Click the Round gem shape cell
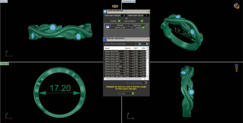Screen dimensions: 243x123 [x=120, y=25]
